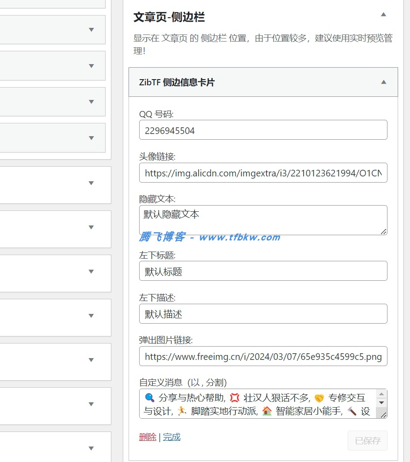Click inside the 左下标题 text box
The image size is (410, 462).
(263, 271)
